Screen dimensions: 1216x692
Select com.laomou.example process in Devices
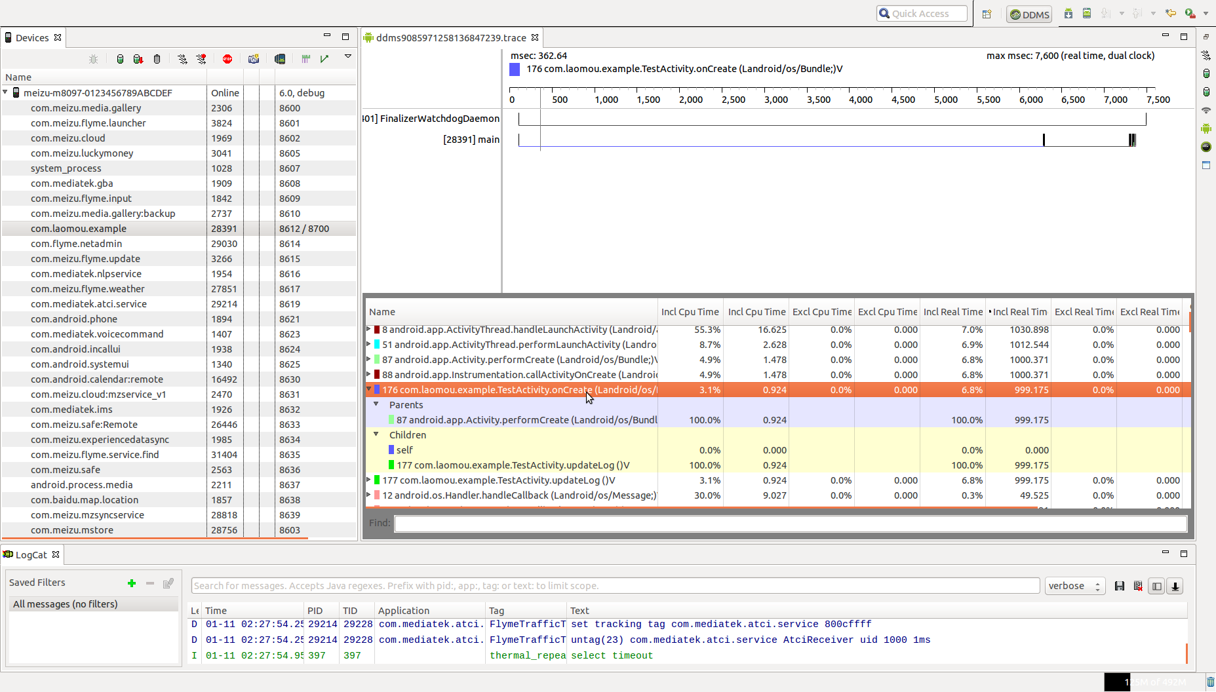(x=179, y=228)
